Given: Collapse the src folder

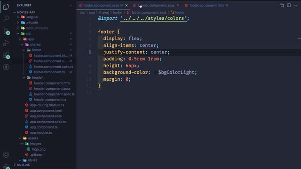Looking at the screenshot, I should coord(28,33).
